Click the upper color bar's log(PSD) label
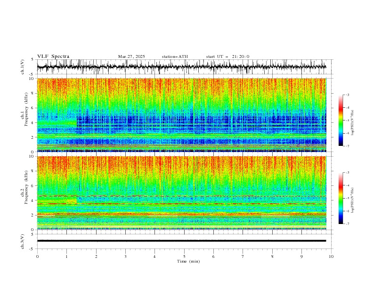373x288 pixels. 352,123
